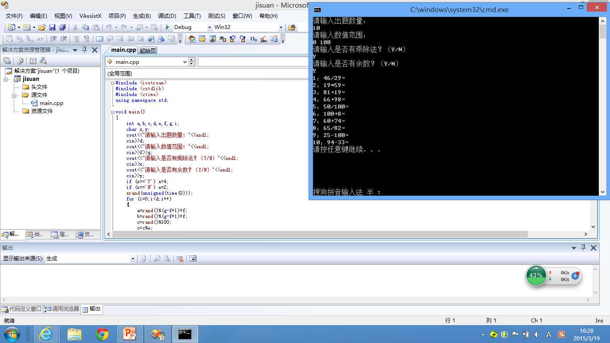This screenshot has width=610, height=343.
Task: Open the main.cpp file navigation dropdown
Action: (185, 62)
